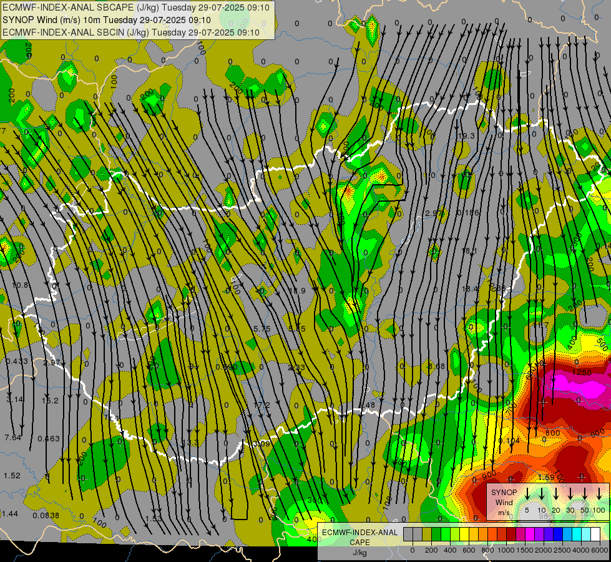611x562 pixels.
Task: Select the SBCIN title line in header box
Action: (x=131, y=32)
